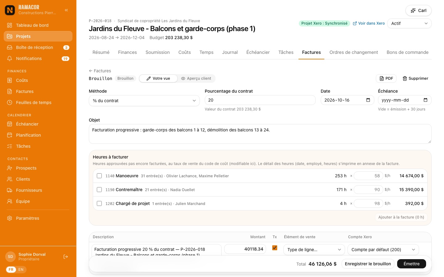The width and height of the screenshot is (444, 277).
Task: Open the Actif project status dropdown
Action: coord(409,23)
